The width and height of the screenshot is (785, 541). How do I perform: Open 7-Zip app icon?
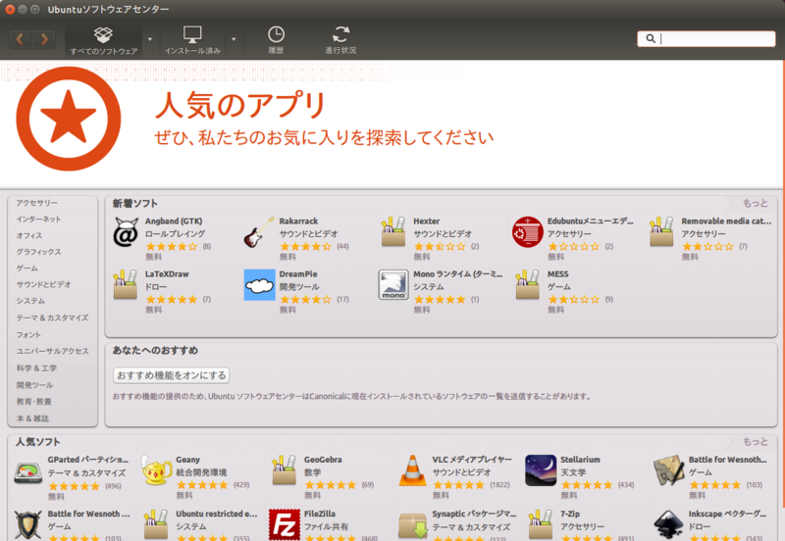(541, 524)
